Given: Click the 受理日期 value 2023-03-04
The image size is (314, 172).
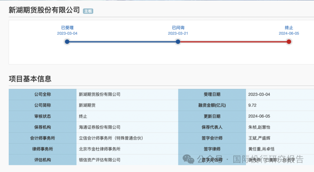Looking at the screenshot, I should 280,94.
